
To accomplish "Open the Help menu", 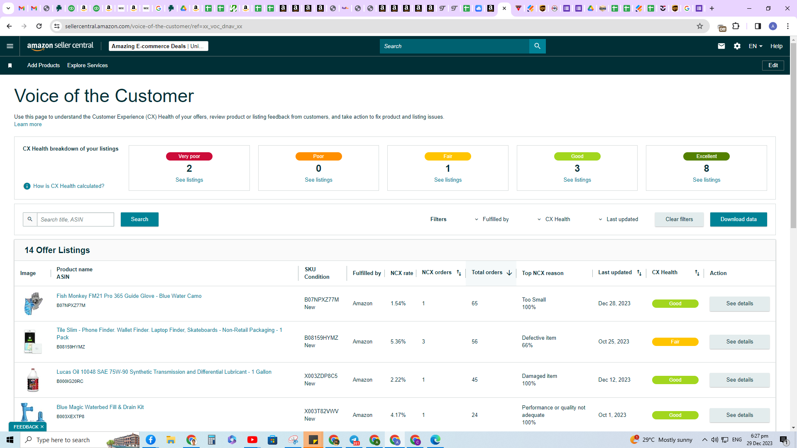I will click(x=776, y=46).
